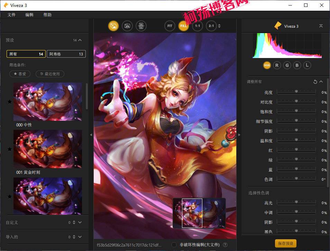Adjust the 中调 slider
Image resolution: width=330 pixels, height=251 pixels.
(x=296, y=212)
